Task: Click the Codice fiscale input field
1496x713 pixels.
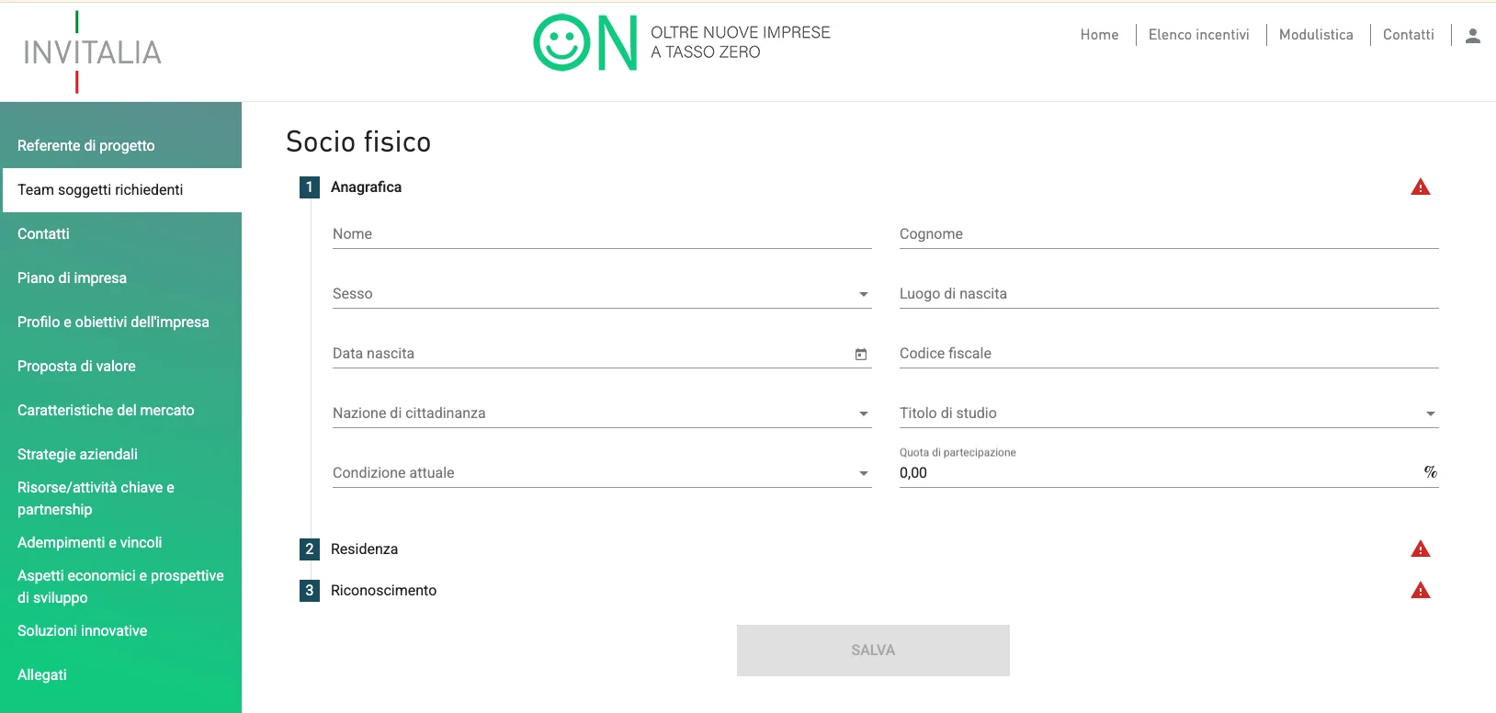Action: (x=1168, y=354)
